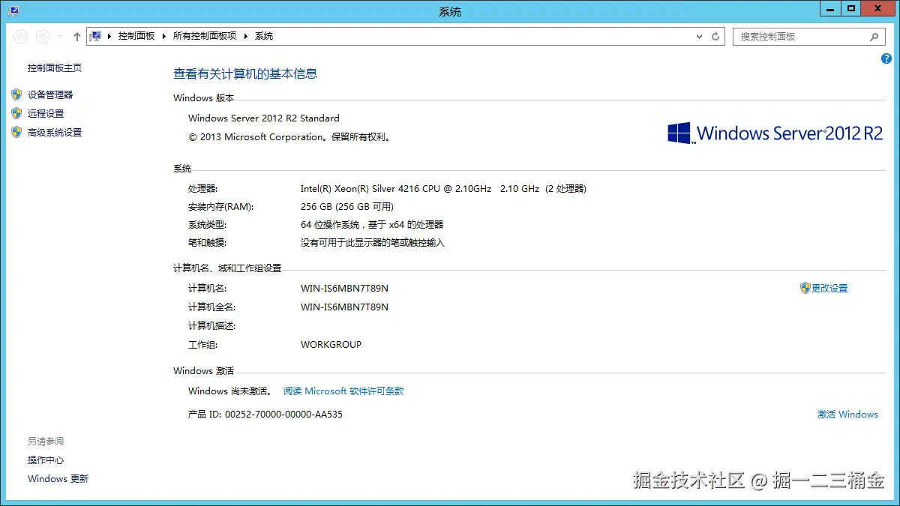Click the Windows Server 2012 R2 logo
This screenshot has width=900, height=506.
pos(775,133)
